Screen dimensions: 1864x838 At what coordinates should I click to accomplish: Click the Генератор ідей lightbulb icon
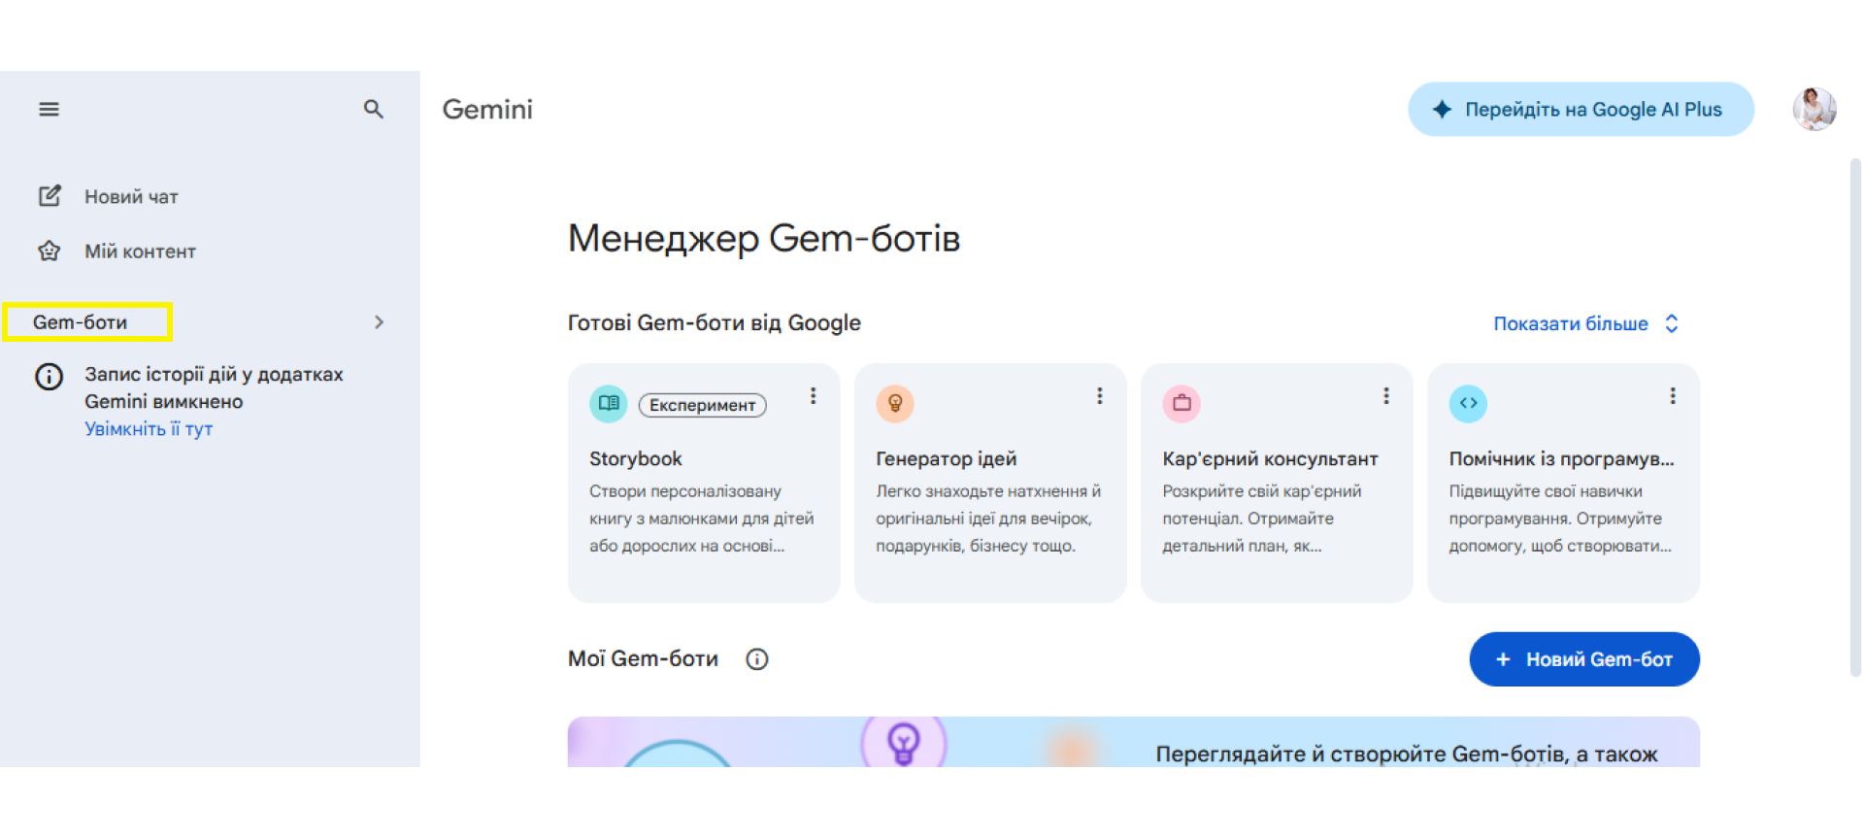pos(895,403)
